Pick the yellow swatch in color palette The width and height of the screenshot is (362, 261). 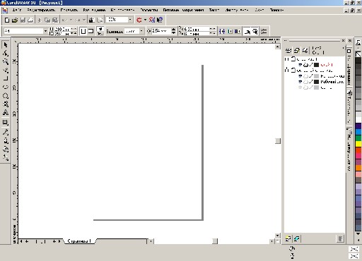tap(358, 144)
